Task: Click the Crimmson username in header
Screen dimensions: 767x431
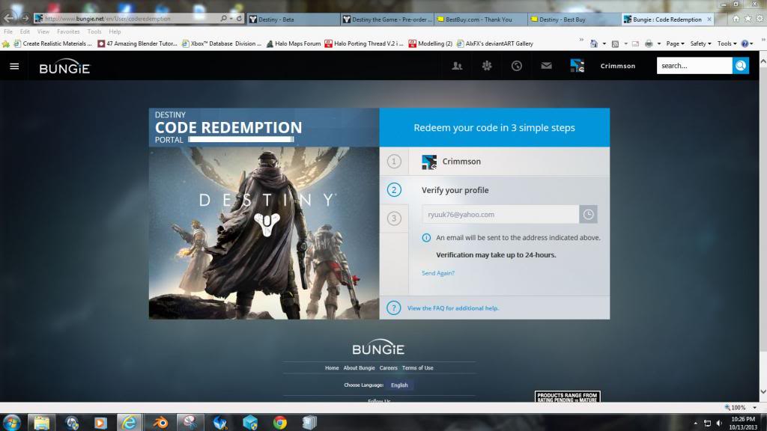Action: coord(618,66)
